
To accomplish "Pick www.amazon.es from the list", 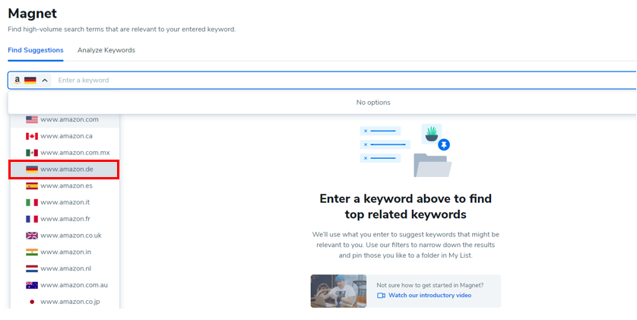I will tap(65, 185).
